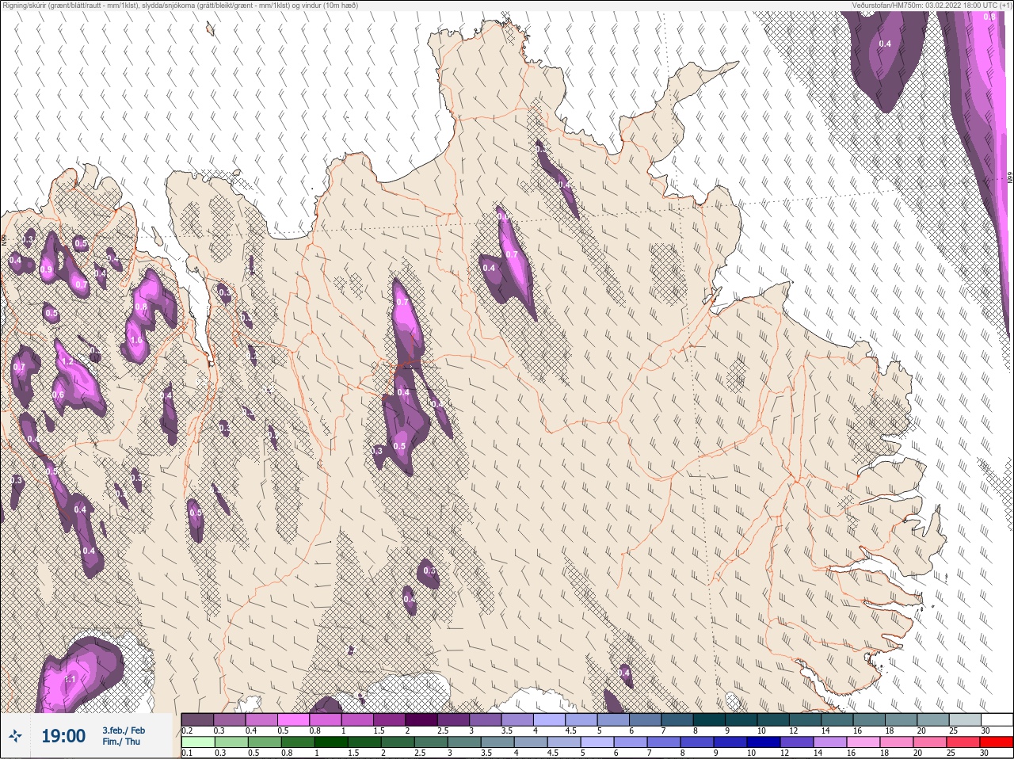This screenshot has width=1014, height=759.
Task: Pick lower legend swatch between 0.1 and 0.3
Action: (x=198, y=742)
